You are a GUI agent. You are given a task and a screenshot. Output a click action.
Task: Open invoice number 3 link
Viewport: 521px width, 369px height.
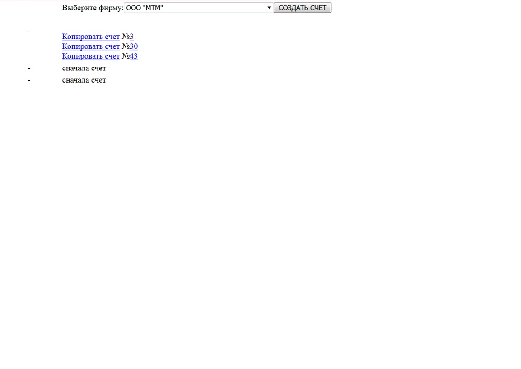(x=132, y=37)
